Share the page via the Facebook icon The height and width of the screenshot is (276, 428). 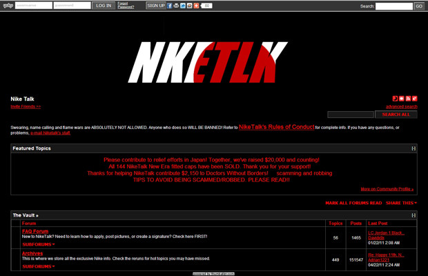click(x=170, y=6)
